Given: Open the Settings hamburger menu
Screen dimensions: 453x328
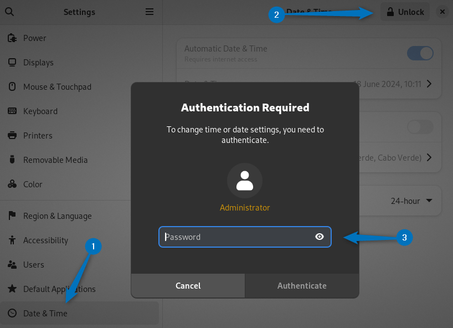Looking at the screenshot, I should [x=149, y=12].
